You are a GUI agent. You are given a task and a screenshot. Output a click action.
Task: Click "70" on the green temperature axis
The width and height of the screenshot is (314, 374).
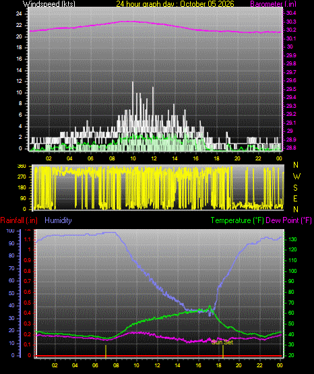291,303
